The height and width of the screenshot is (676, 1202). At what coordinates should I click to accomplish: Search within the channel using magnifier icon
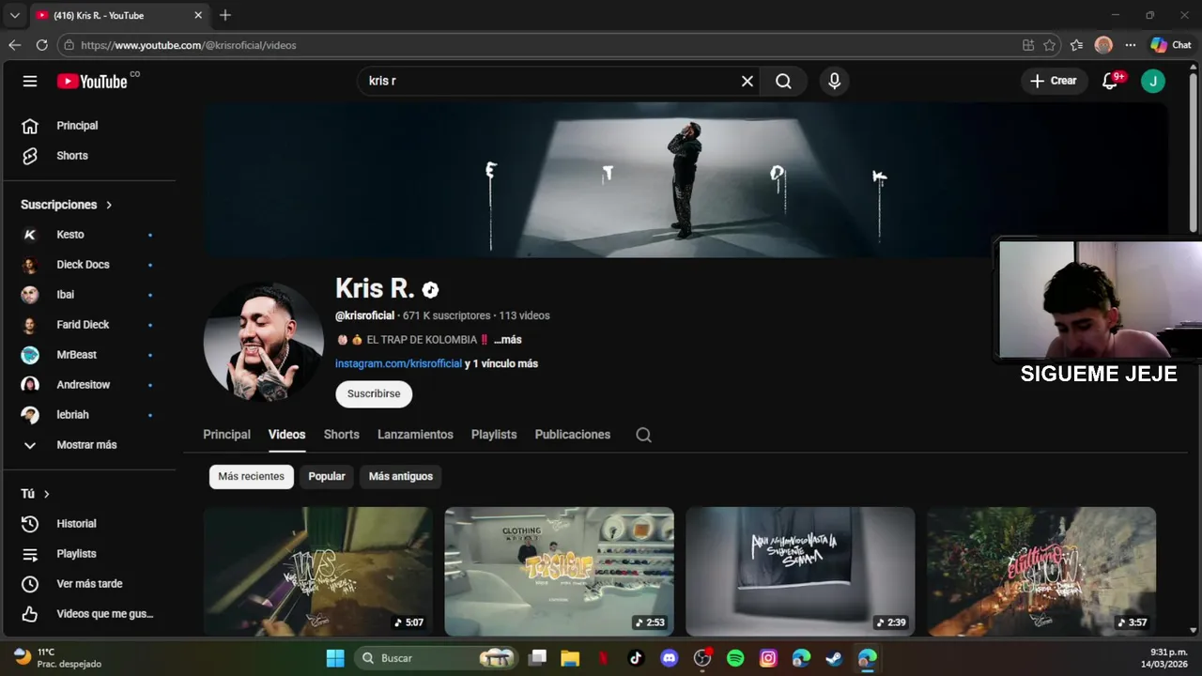pyautogui.click(x=643, y=435)
